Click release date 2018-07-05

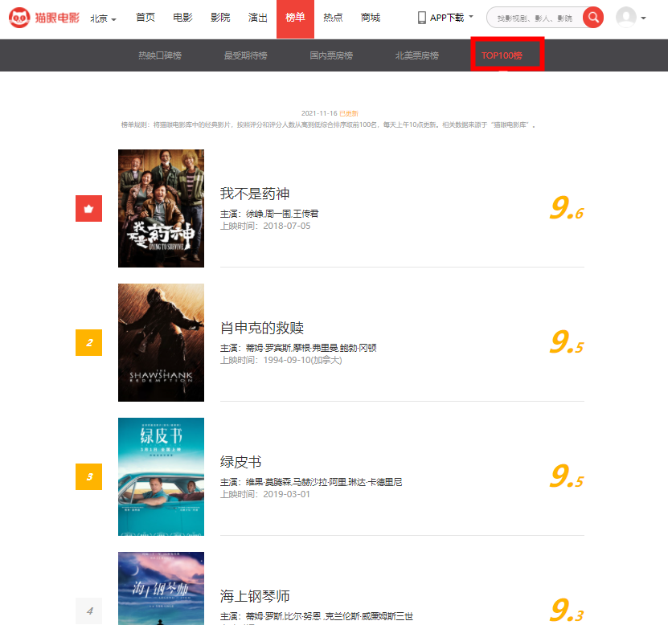[x=287, y=226]
